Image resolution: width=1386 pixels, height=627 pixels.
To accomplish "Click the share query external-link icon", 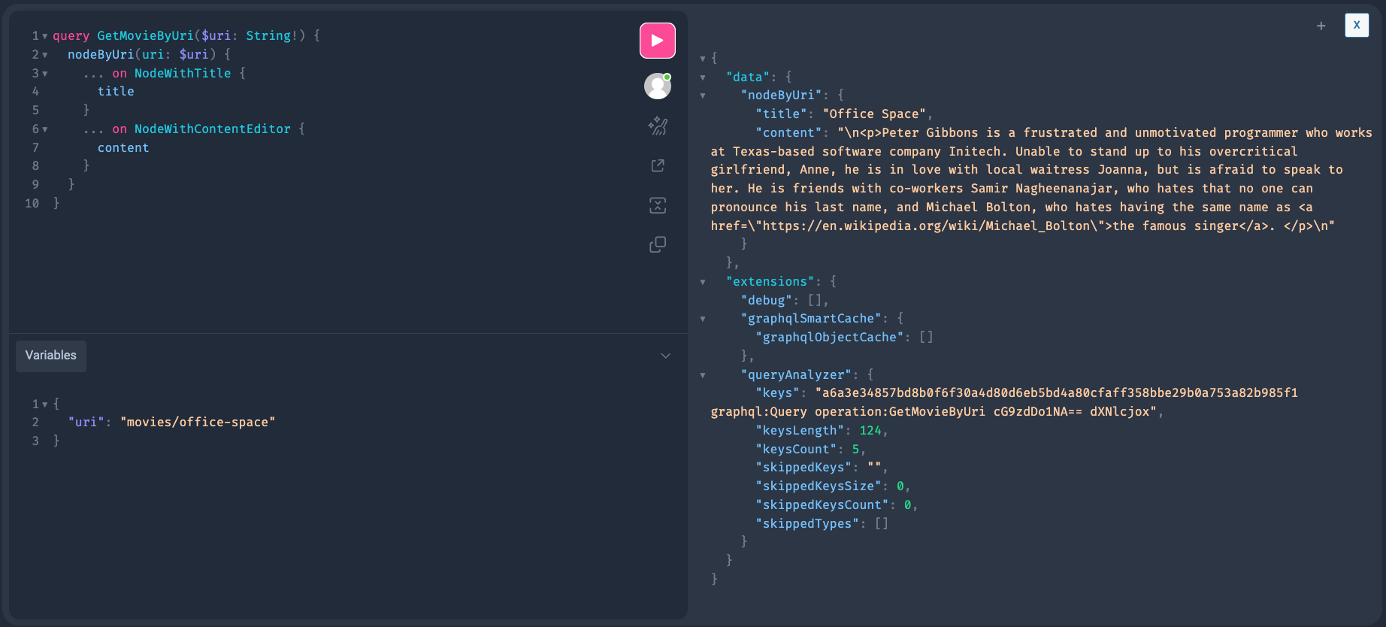I will coord(658,165).
